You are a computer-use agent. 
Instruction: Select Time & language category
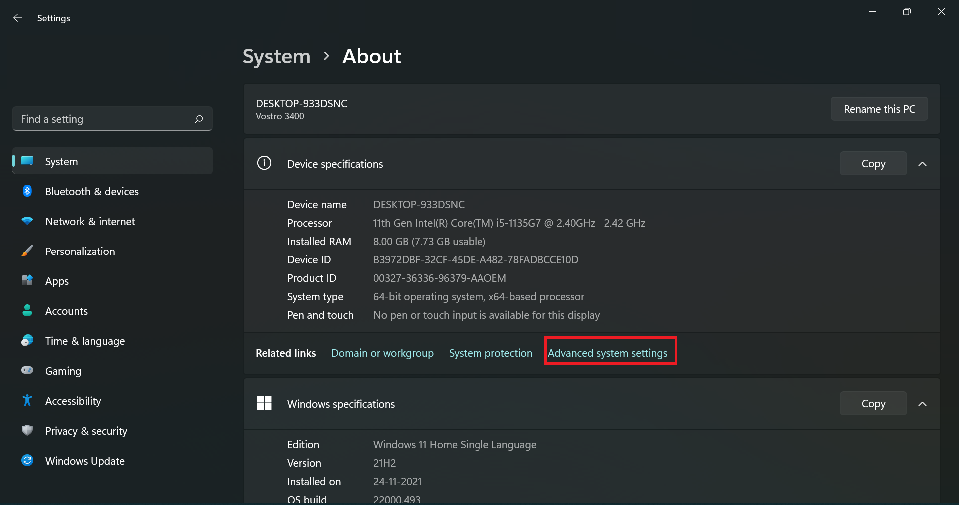(x=113, y=341)
